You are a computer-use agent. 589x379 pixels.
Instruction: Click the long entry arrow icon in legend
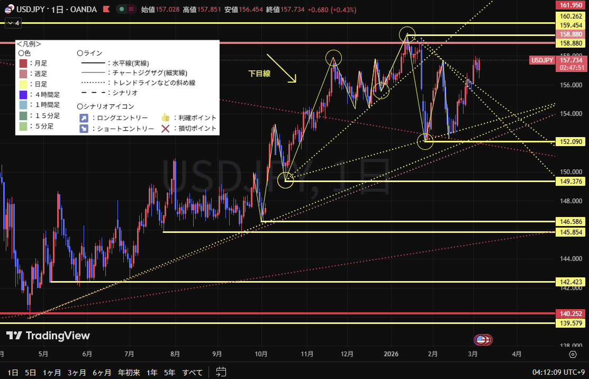pos(84,118)
